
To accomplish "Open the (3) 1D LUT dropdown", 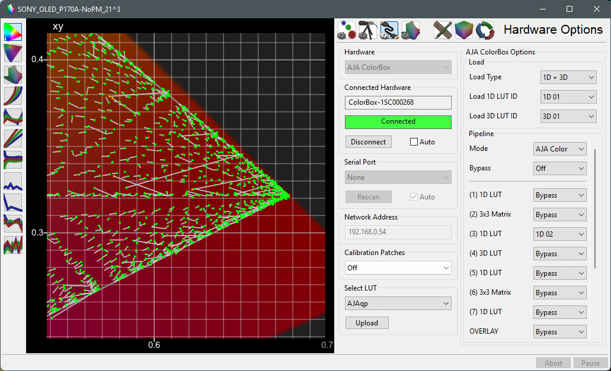I will pos(559,234).
